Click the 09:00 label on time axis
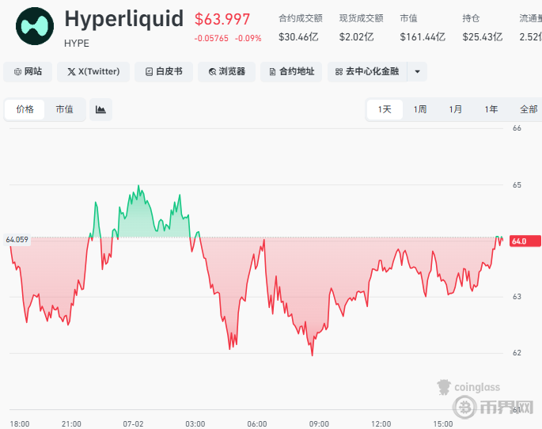This screenshot has height=429, width=542. click(319, 423)
